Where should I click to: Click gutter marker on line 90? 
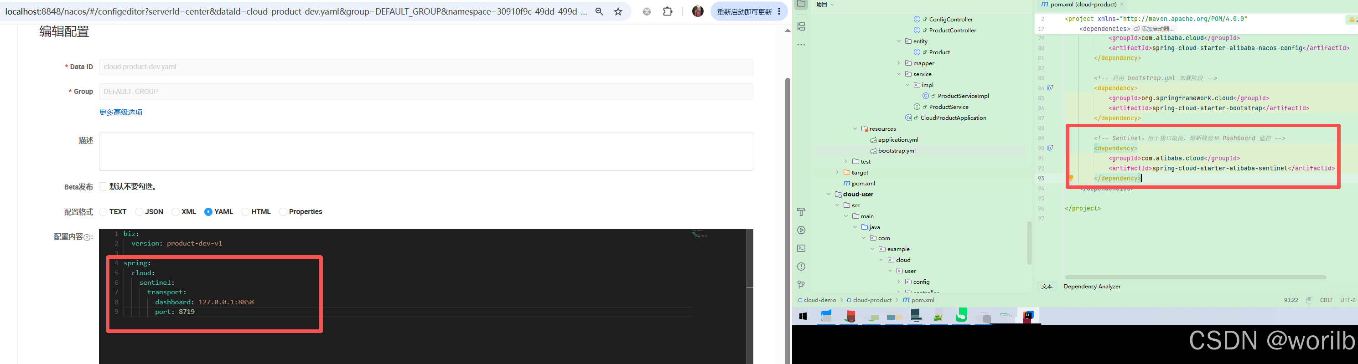(1050, 148)
